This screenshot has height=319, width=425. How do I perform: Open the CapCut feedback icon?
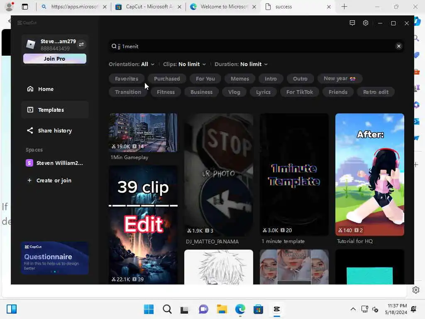(352, 23)
